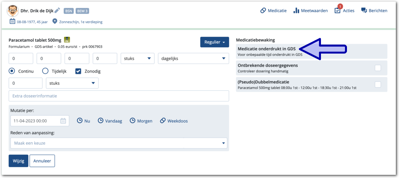Image resolution: width=399 pixels, height=178 pixels.
Task: Click the Extra doseerinformatie text field
Action: click(x=118, y=96)
